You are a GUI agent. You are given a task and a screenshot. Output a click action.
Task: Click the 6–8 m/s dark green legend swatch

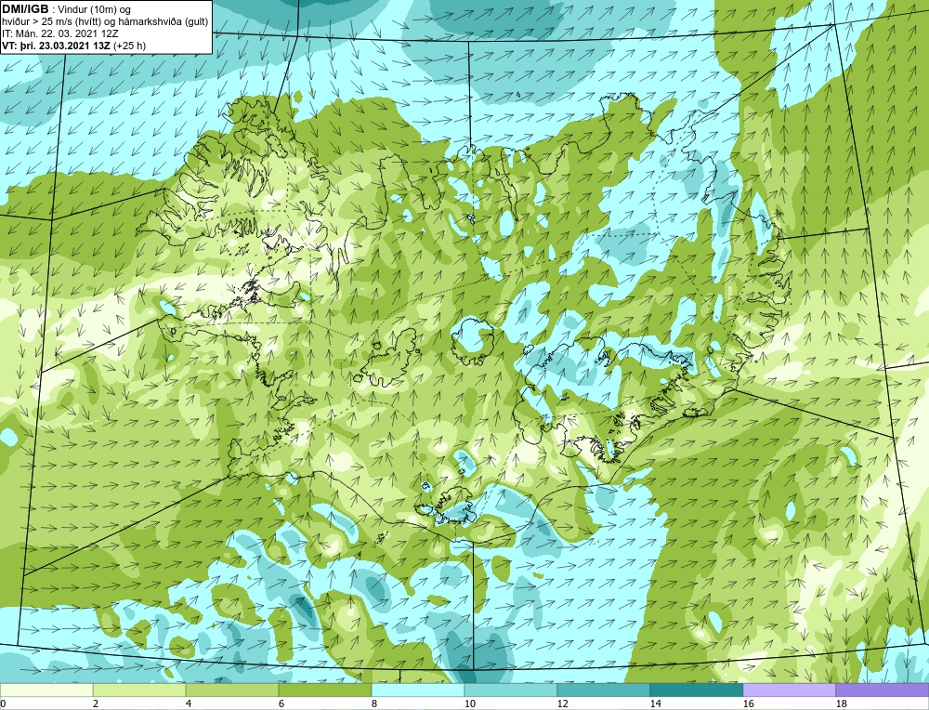coord(324,690)
